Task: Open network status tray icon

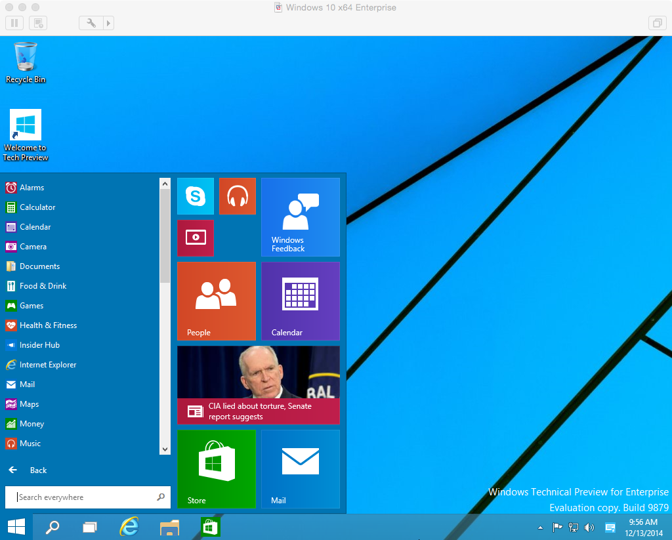Action: (573, 528)
